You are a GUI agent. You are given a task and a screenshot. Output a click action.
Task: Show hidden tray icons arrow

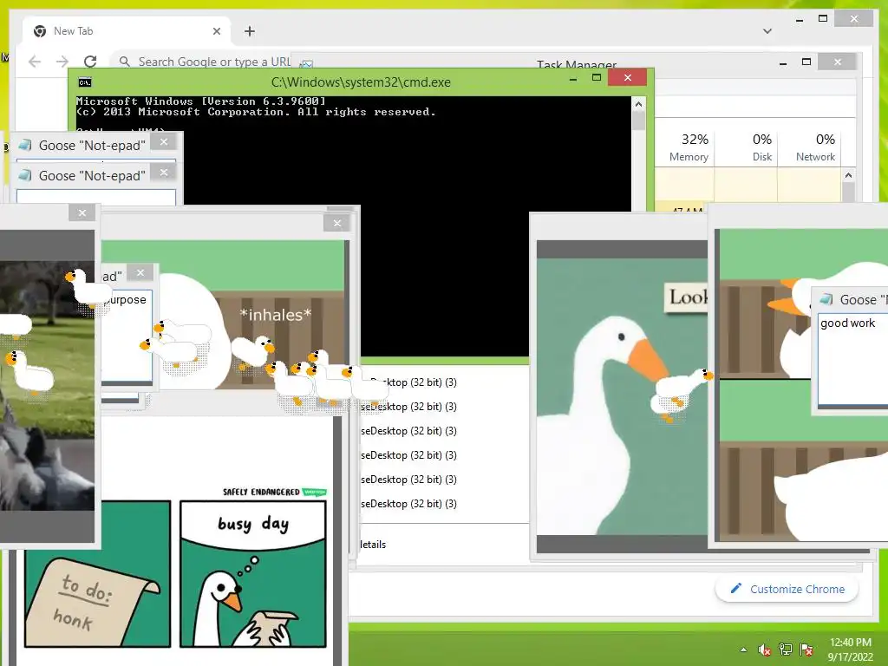[743, 650]
